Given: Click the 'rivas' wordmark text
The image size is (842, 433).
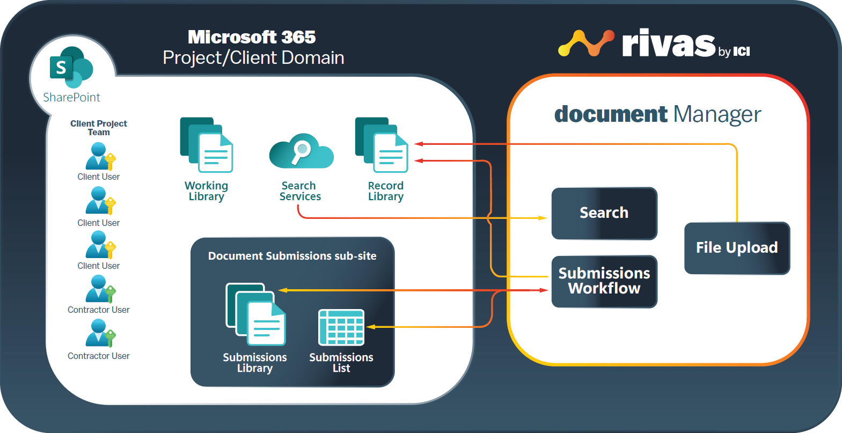Looking at the screenshot, I should [x=669, y=43].
